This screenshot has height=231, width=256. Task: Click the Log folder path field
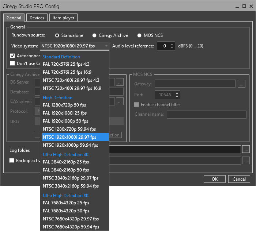pos(175,149)
